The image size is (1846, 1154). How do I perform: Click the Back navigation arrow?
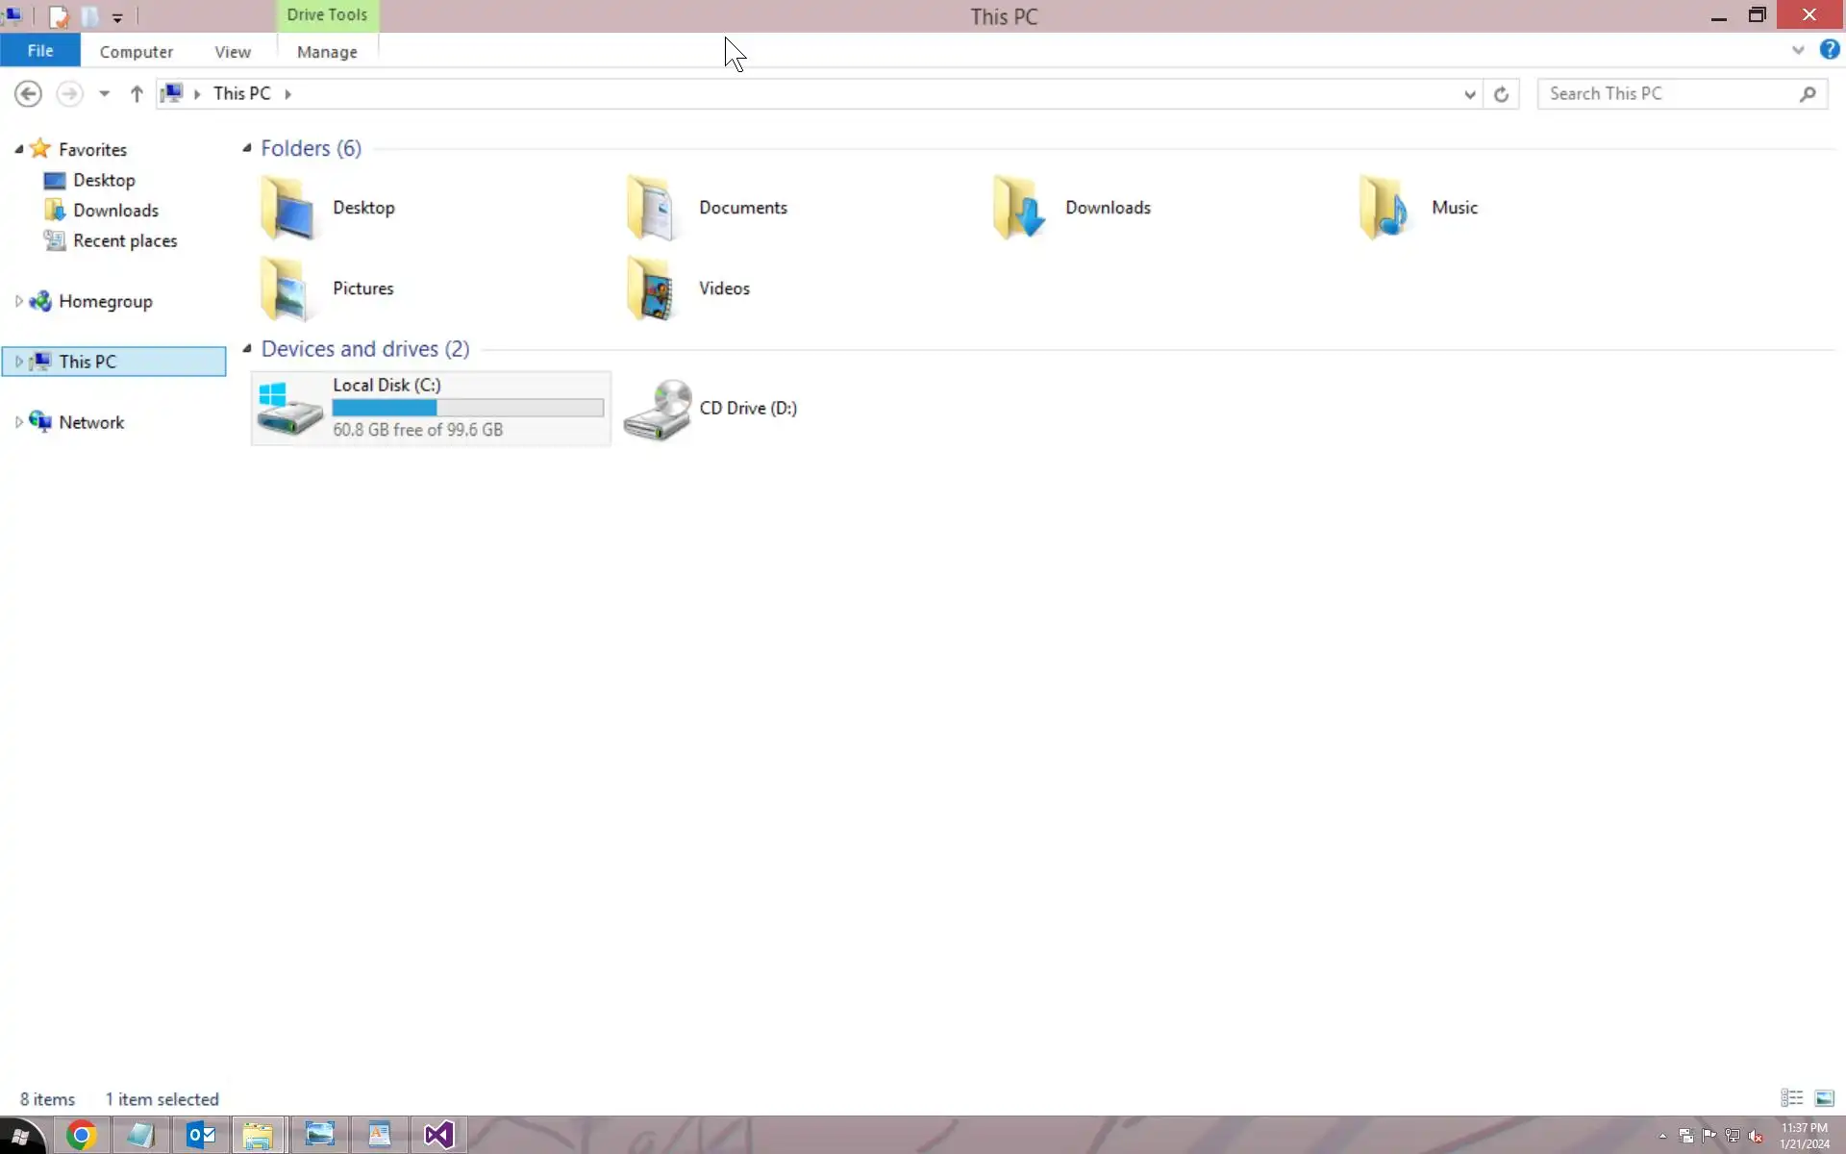[x=28, y=93]
